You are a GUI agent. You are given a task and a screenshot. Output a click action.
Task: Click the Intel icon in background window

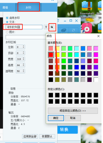coord(63,30)
